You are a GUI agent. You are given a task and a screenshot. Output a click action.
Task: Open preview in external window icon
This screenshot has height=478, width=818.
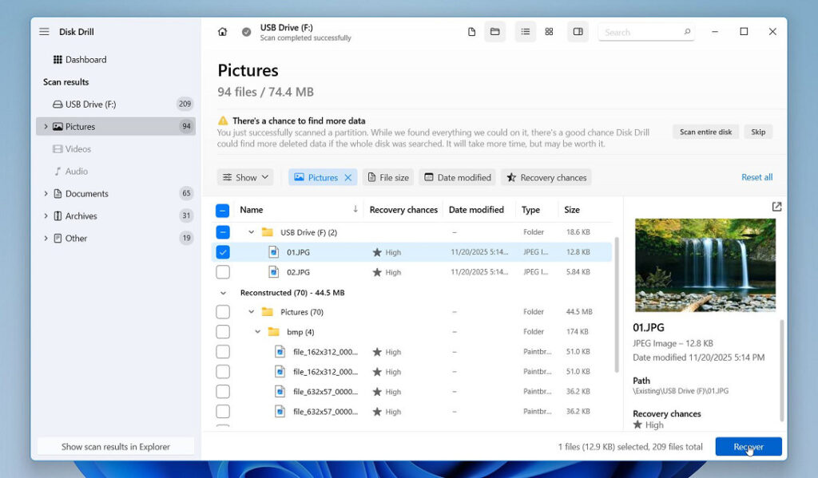pyautogui.click(x=776, y=207)
